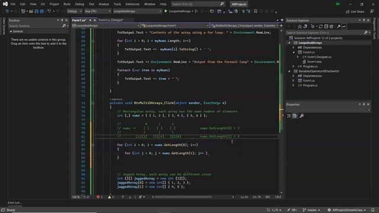379x213 pixels.
Task: Click pending changes pencil 99+ in status bar
Action: [x=292, y=210]
